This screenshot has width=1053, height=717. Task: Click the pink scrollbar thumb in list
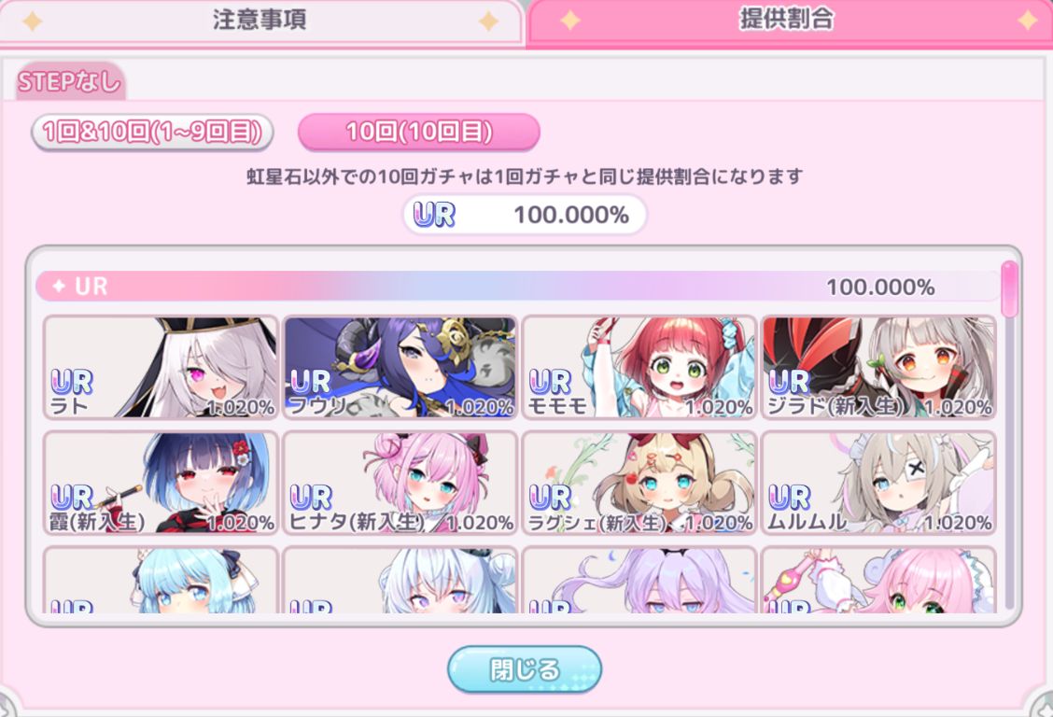1009,289
